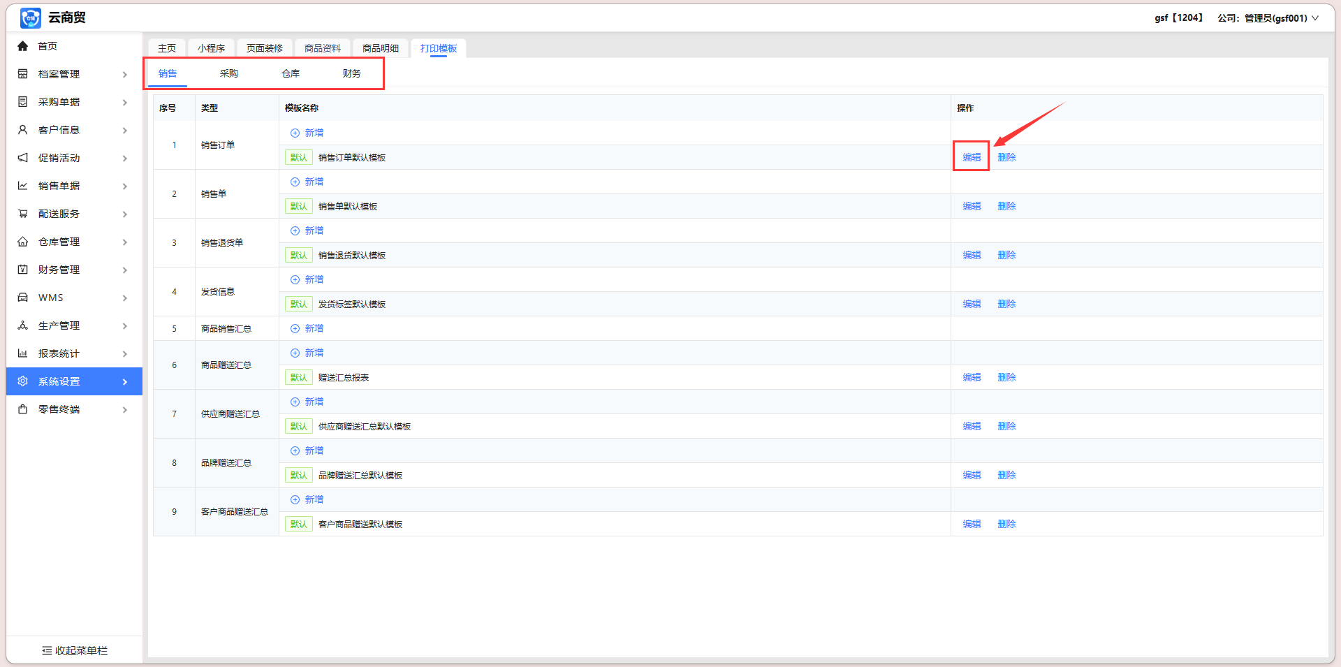Click the 配送服务 cart icon

(x=23, y=214)
